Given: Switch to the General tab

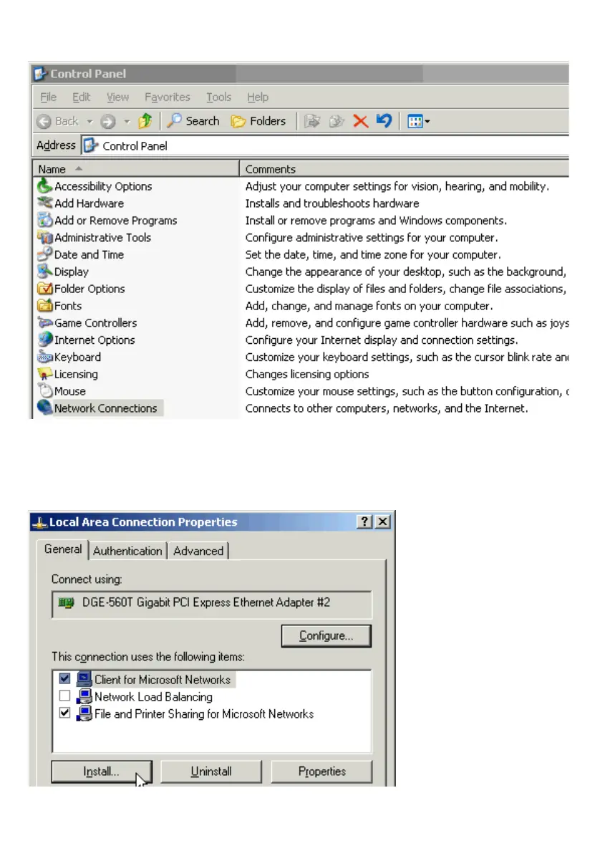Looking at the screenshot, I should tap(63, 549).
